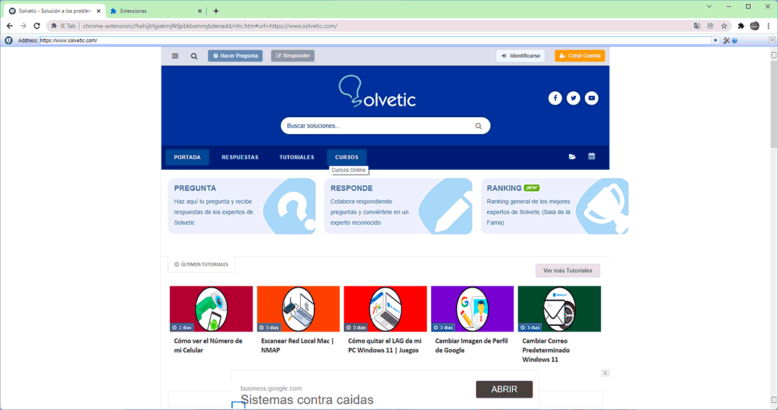
Task: Click the browser forward arrow
Action: point(23,26)
